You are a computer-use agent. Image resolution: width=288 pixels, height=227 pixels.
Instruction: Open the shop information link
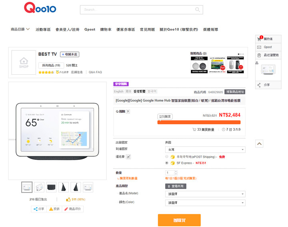coord(77,72)
